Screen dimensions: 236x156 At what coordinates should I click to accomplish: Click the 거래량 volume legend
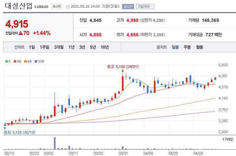(228, 139)
